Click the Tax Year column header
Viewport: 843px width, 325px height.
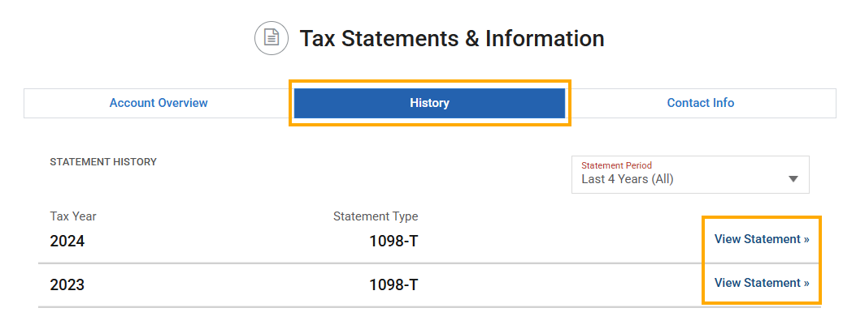(73, 216)
